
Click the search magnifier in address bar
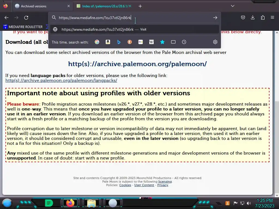click(54, 17)
